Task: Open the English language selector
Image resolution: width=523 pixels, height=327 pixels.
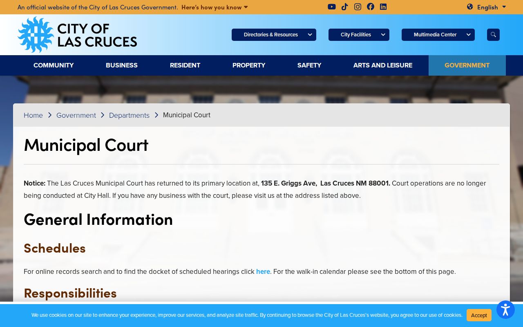Action: click(x=492, y=7)
